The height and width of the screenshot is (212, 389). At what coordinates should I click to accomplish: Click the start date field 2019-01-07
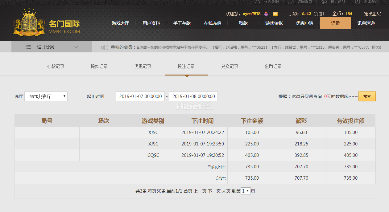(140, 96)
